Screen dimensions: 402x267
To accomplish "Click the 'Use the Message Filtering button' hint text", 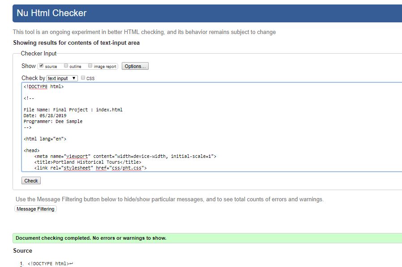I will (170, 199).
